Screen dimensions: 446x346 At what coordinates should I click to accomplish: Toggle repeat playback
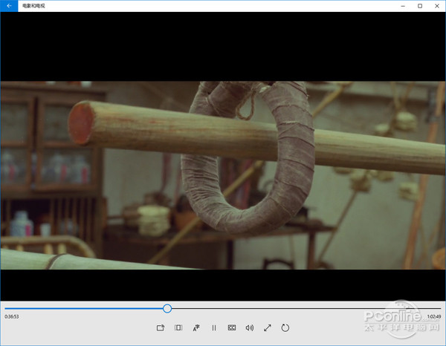[x=285, y=328]
